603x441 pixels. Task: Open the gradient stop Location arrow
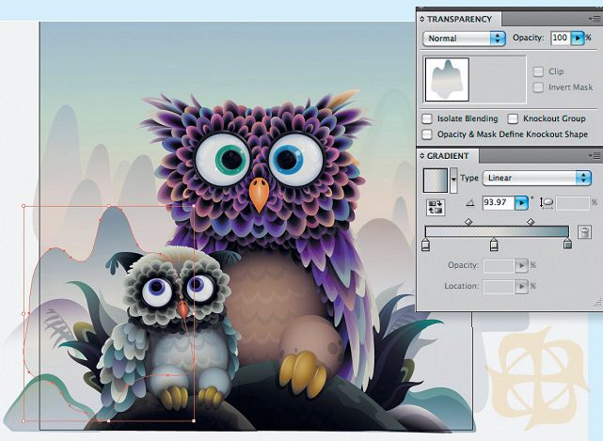521,286
